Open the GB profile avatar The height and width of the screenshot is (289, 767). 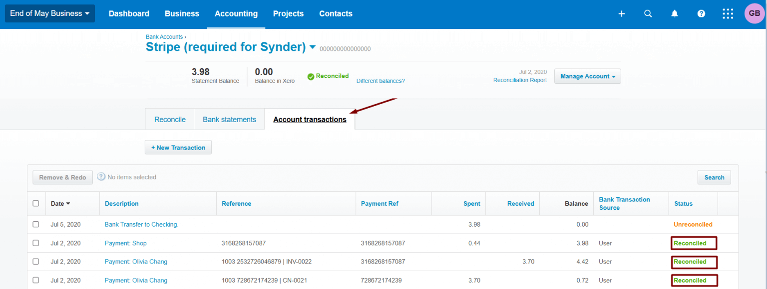(x=754, y=13)
